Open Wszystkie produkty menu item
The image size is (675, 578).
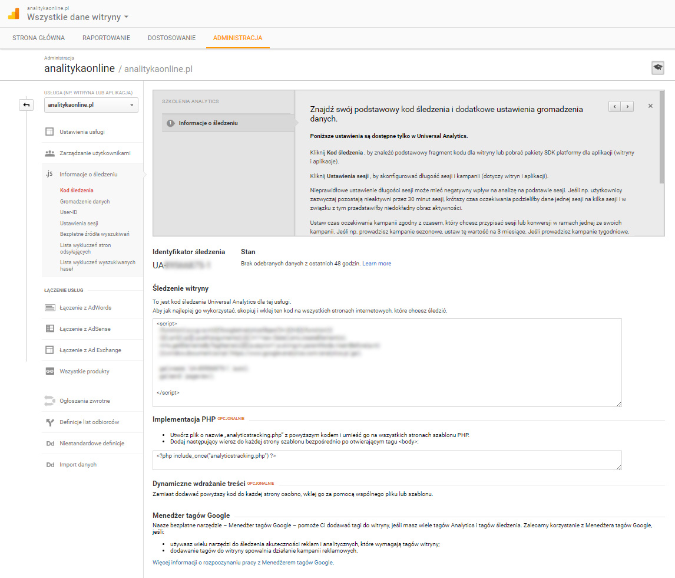click(x=84, y=371)
